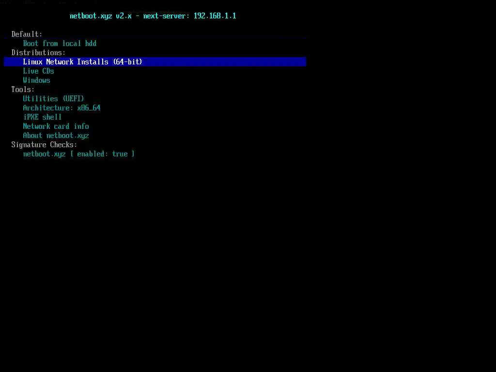The image size is (496, 372).
Task: Select Boot from local hdd entry
Action: point(60,43)
